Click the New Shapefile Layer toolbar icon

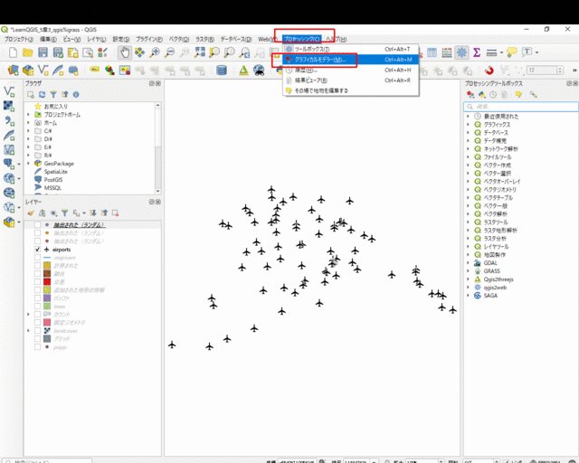tap(43, 70)
